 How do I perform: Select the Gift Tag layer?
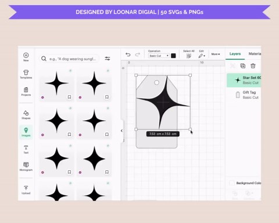point(244,95)
